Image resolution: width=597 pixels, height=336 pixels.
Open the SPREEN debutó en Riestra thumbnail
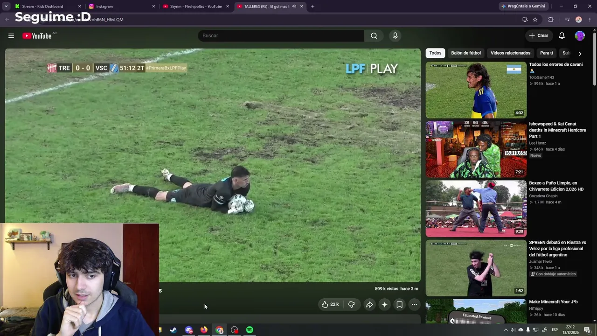point(476,268)
